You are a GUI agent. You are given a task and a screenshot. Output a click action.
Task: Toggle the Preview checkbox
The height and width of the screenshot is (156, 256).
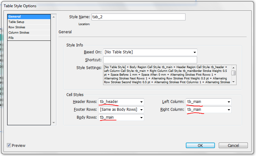9,145
